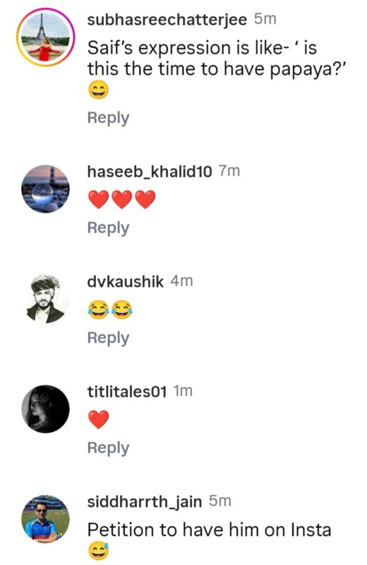367x565 pixels.
Task: Tap haseeb_khalid10's avatar
Action: (45, 189)
